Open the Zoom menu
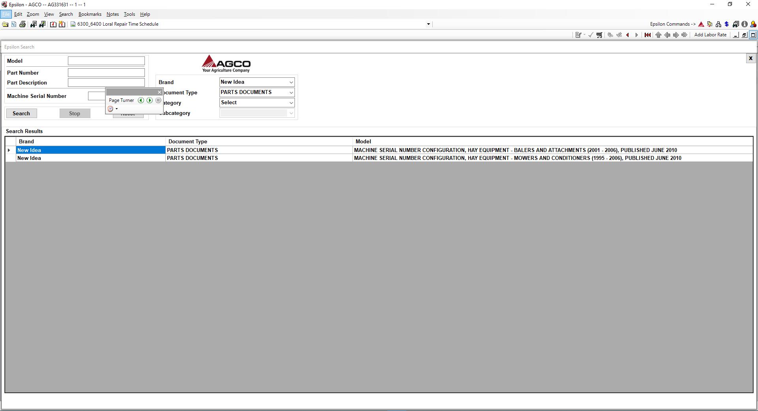 pos(33,14)
